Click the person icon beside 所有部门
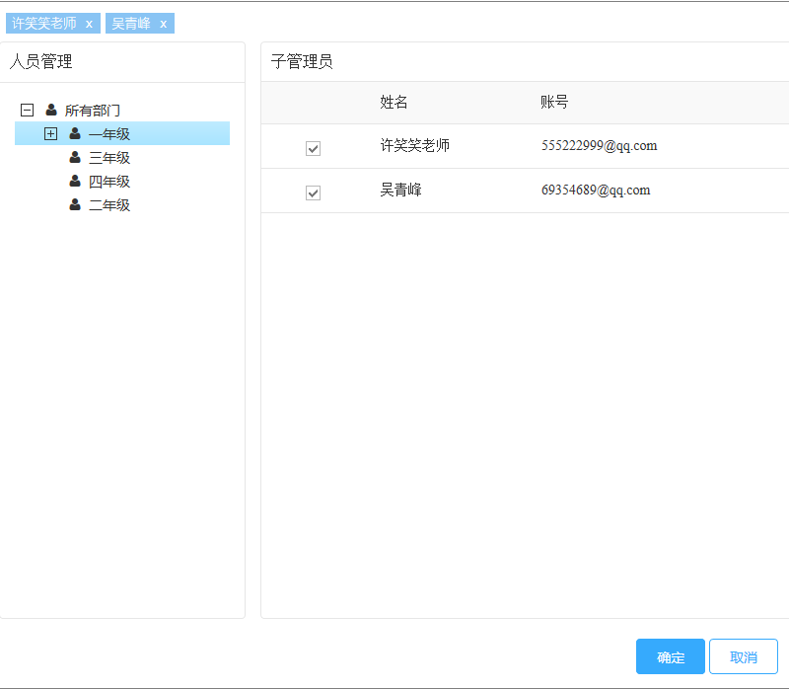Image resolution: width=789 pixels, height=689 pixels. click(x=51, y=110)
